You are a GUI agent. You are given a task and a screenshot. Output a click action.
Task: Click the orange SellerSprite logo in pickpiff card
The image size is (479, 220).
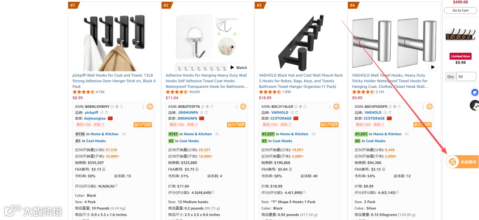(x=150, y=106)
